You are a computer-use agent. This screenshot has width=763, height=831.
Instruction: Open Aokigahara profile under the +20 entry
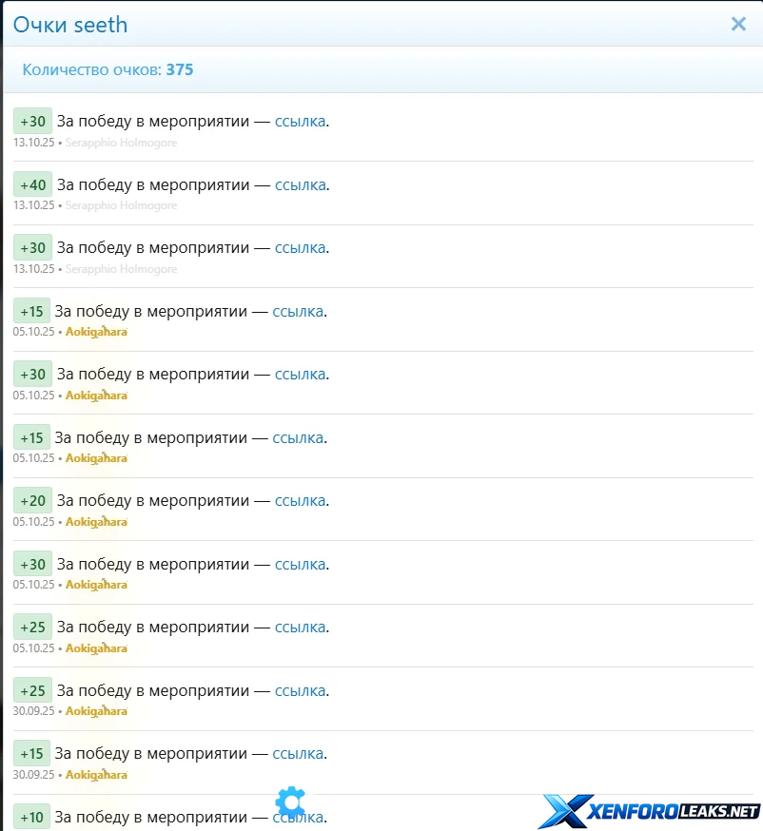pos(96,521)
